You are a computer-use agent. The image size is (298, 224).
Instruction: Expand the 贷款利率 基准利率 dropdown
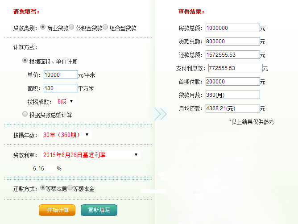click(x=91, y=155)
